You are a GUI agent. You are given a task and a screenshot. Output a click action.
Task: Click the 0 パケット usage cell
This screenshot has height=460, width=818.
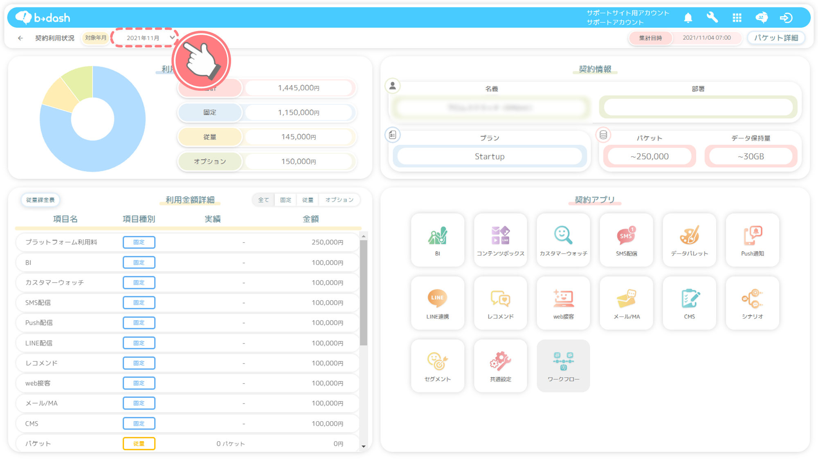coord(231,444)
